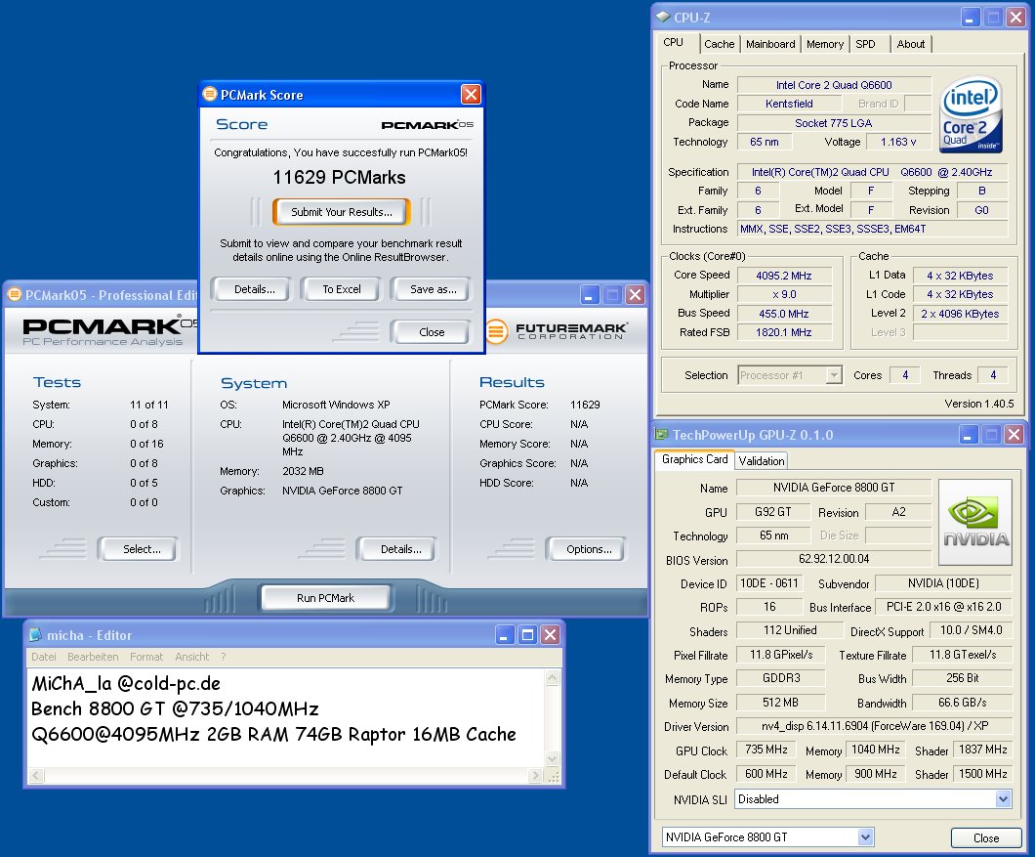Click the Futuremark Corporation logo
Viewport: 1035px width, 857px height.
[x=557, y=330]
